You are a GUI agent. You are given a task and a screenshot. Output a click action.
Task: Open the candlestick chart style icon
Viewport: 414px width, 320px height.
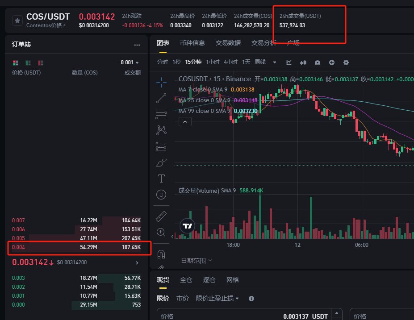pyautogui.click(x=303, y=62)
